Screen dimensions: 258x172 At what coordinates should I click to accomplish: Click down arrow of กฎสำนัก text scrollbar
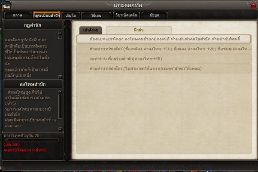(60, 77)
